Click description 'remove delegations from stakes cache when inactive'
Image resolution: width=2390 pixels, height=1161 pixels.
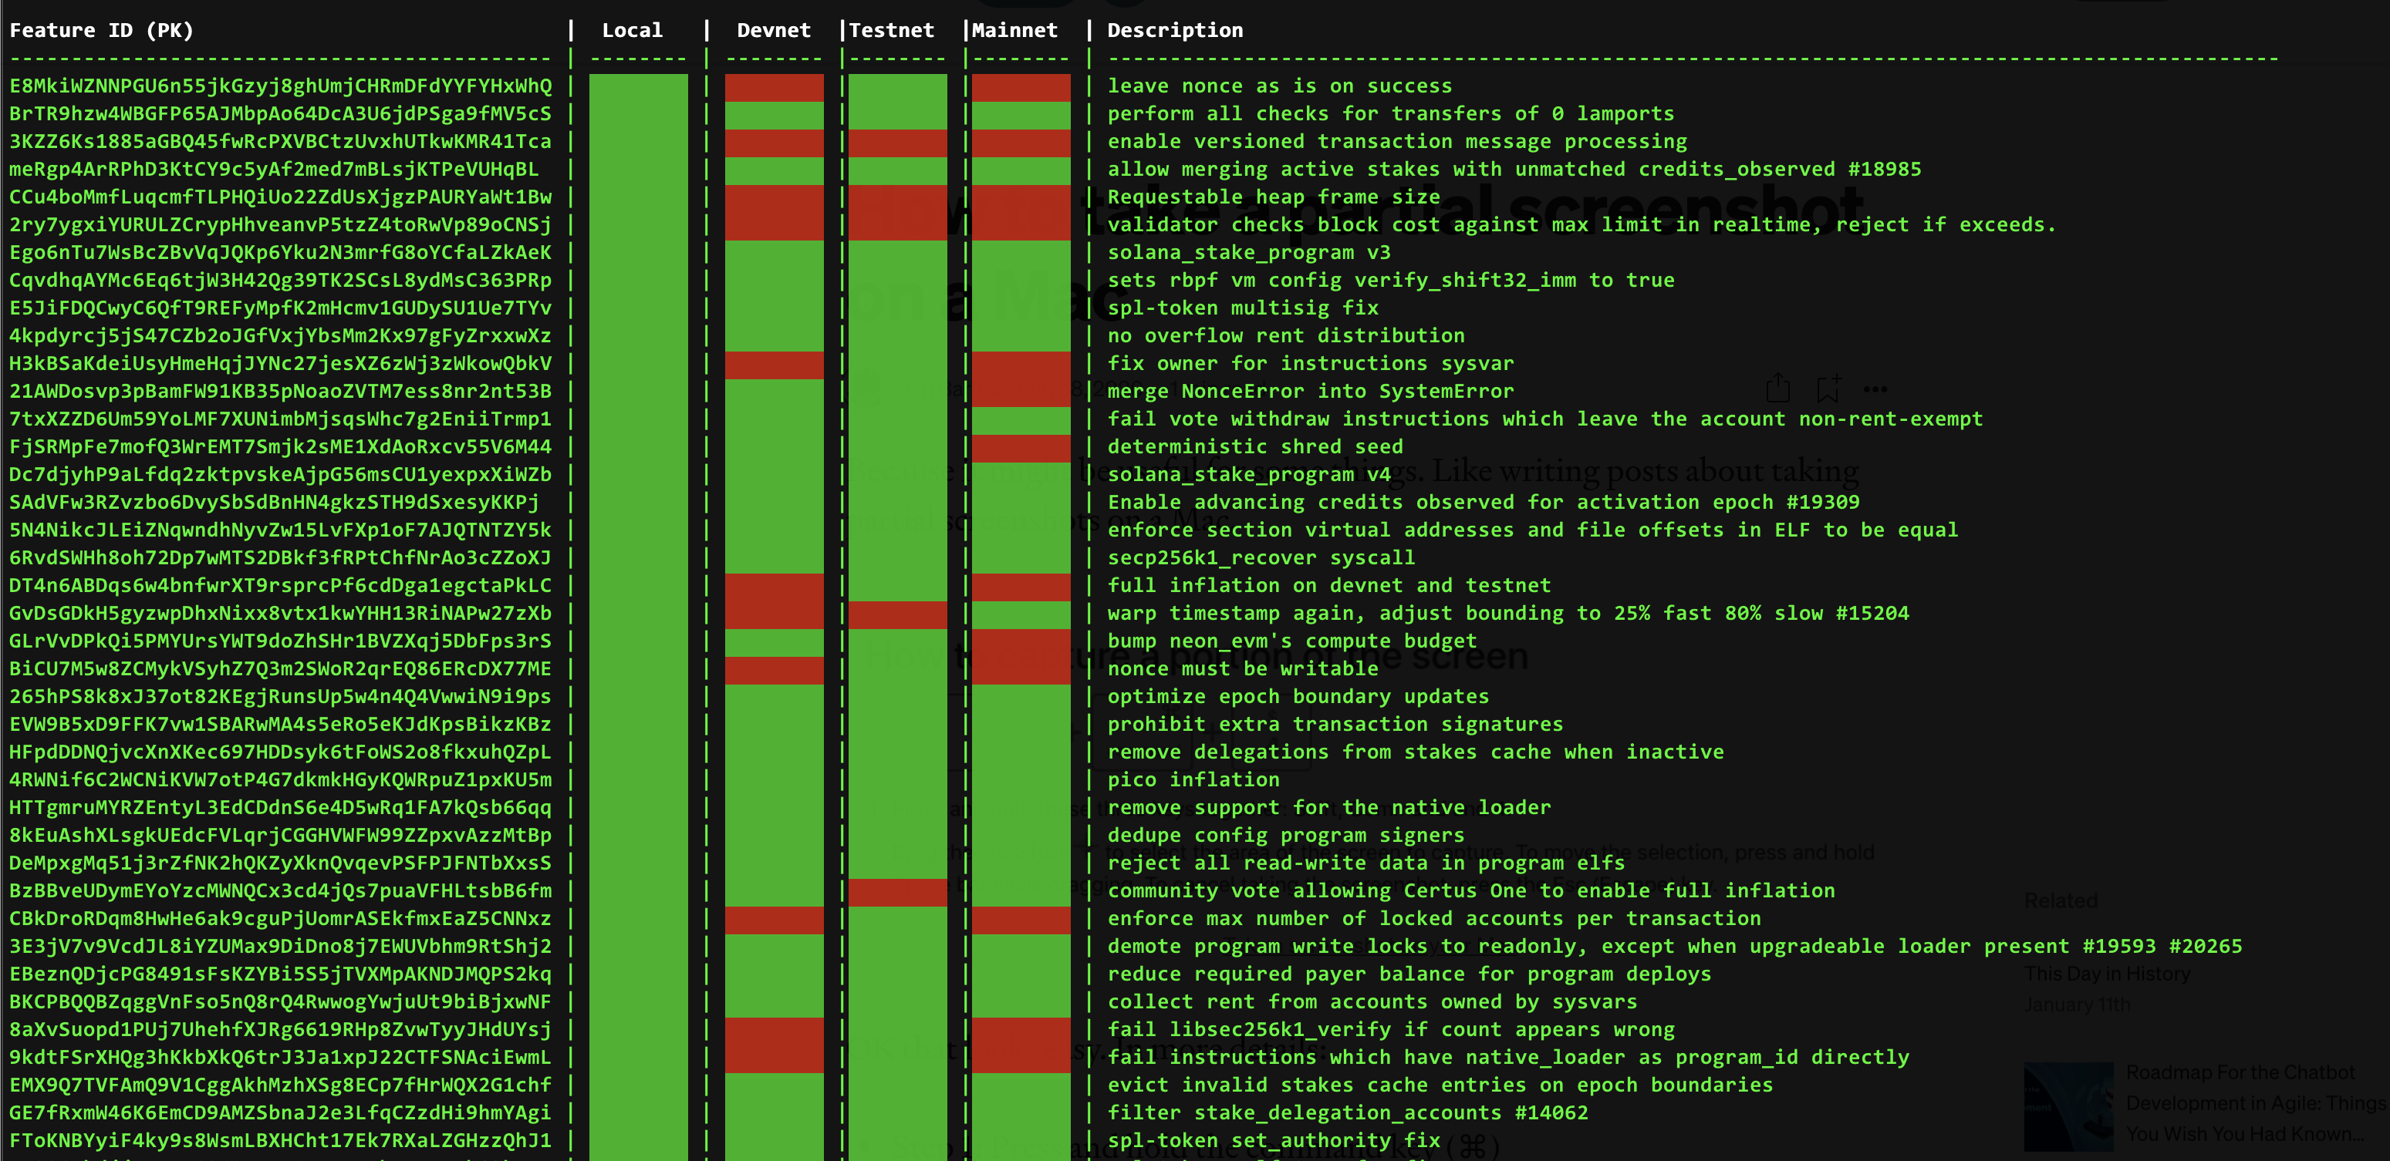click(x=1416, y=752)
